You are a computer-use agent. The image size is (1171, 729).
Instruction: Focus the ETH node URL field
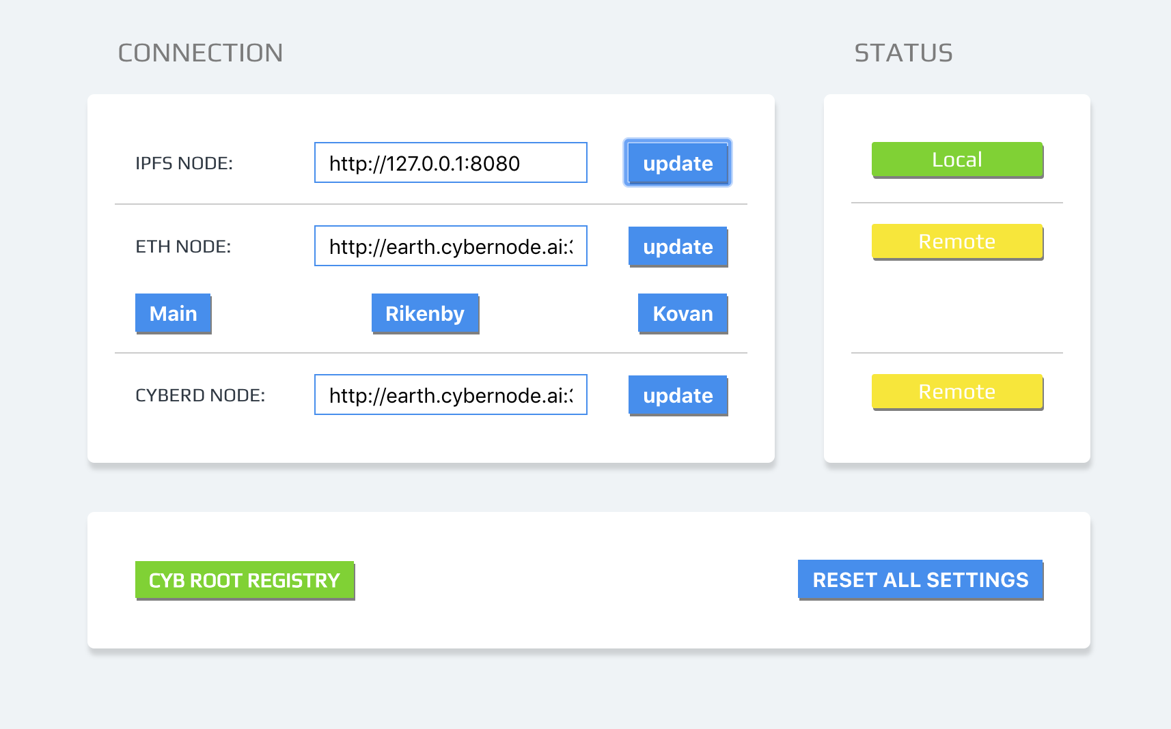(x=451, y=246)
